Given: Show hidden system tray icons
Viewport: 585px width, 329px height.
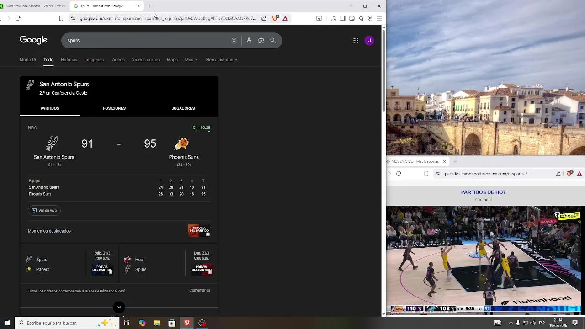Looking at the screenshot, I should click(x=511, y=323).
